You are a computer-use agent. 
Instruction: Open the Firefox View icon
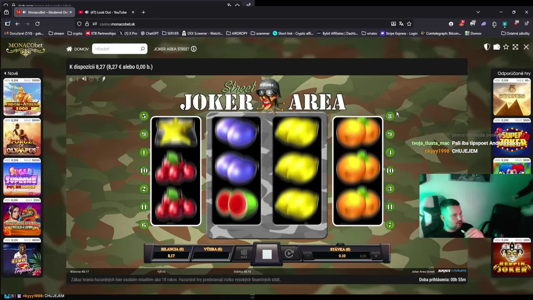click(6, 12)
